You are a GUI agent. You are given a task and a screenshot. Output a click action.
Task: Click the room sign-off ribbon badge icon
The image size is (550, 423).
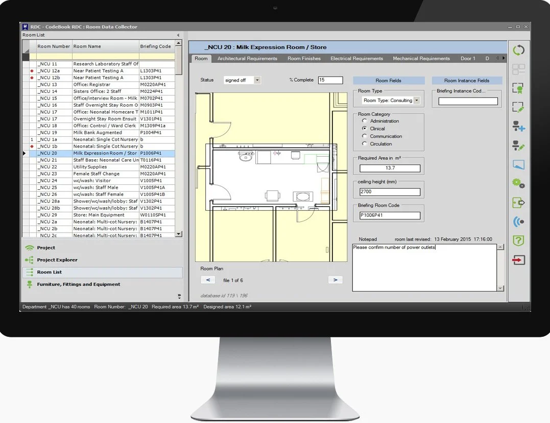[x=518, y=88]
